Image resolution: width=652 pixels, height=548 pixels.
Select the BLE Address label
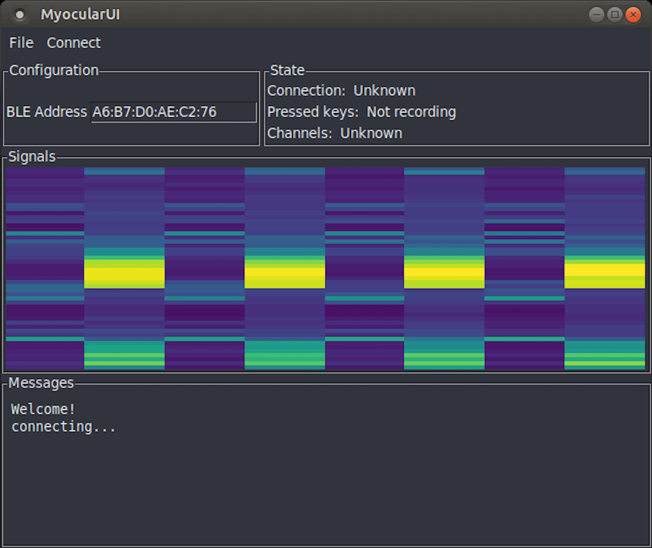click(x=47, y=112)
